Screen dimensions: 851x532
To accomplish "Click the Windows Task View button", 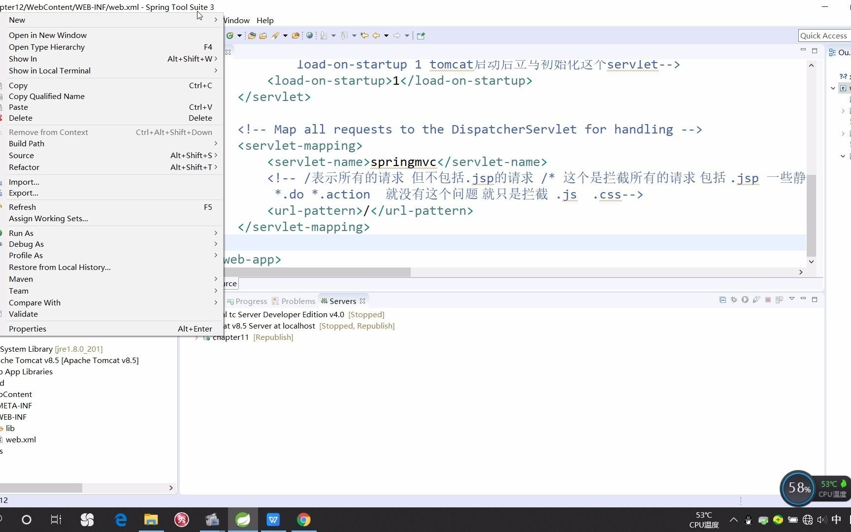I will (56, 520).
